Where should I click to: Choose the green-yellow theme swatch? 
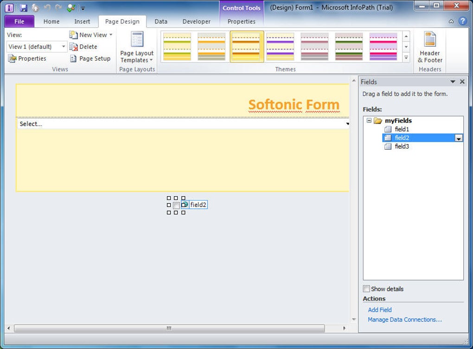click(x=177, y=47)
